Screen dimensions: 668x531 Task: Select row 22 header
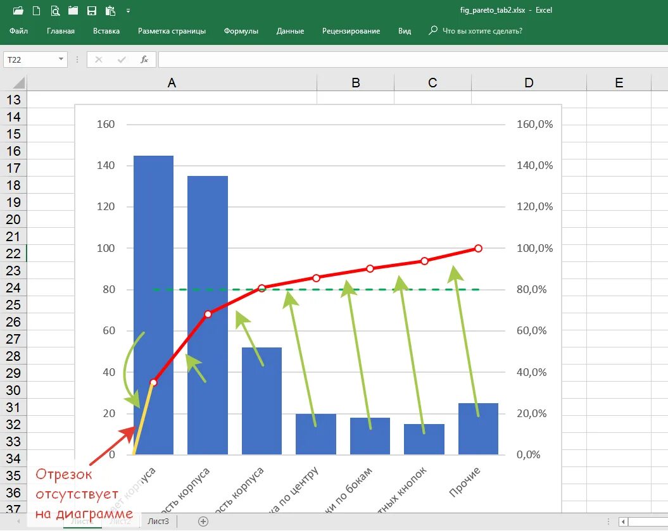[13, 253]
